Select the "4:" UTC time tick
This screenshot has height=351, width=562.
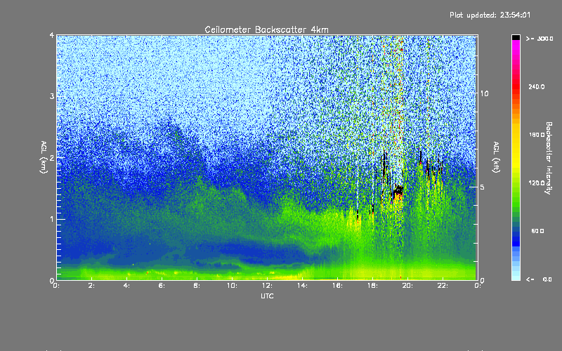127,286
